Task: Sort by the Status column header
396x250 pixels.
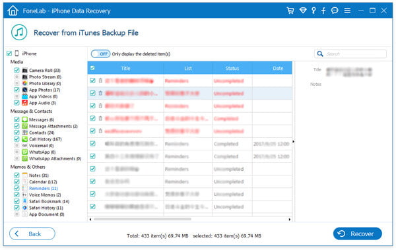Action: [232, 68]
